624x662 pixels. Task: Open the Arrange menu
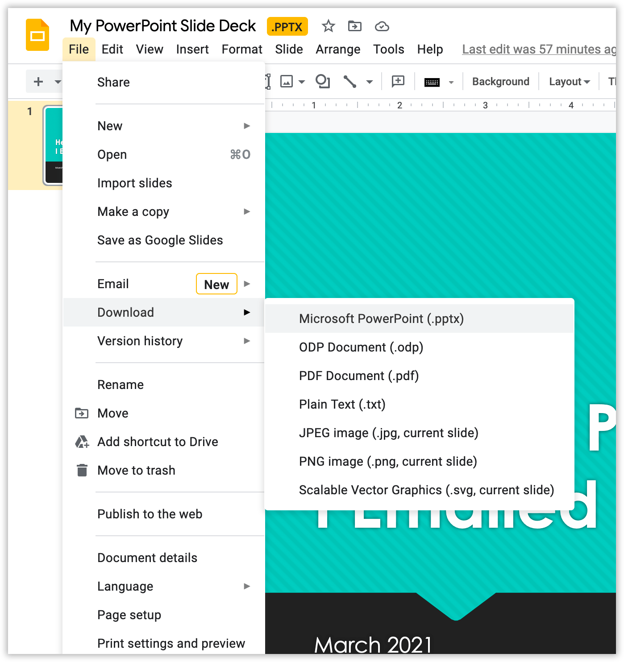(x=338, y=49)
